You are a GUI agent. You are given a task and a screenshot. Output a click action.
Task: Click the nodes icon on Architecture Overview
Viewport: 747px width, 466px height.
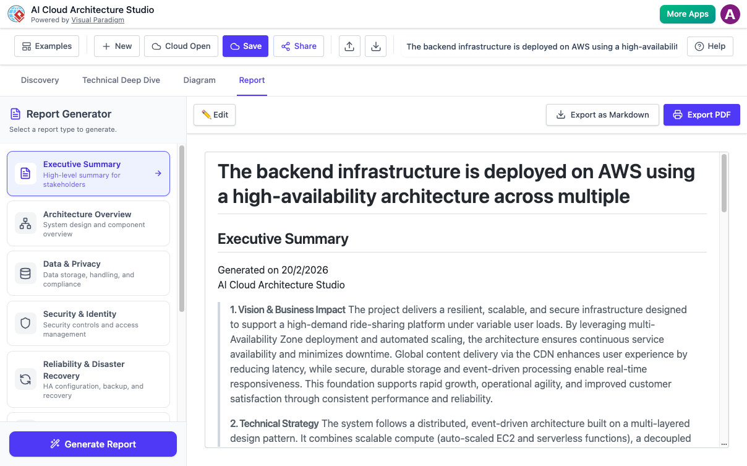coord(25,223)
